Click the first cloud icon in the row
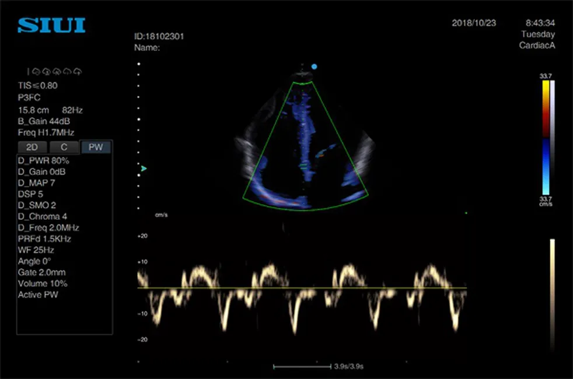Screen dimensions: 573x379 coord(36,72)
